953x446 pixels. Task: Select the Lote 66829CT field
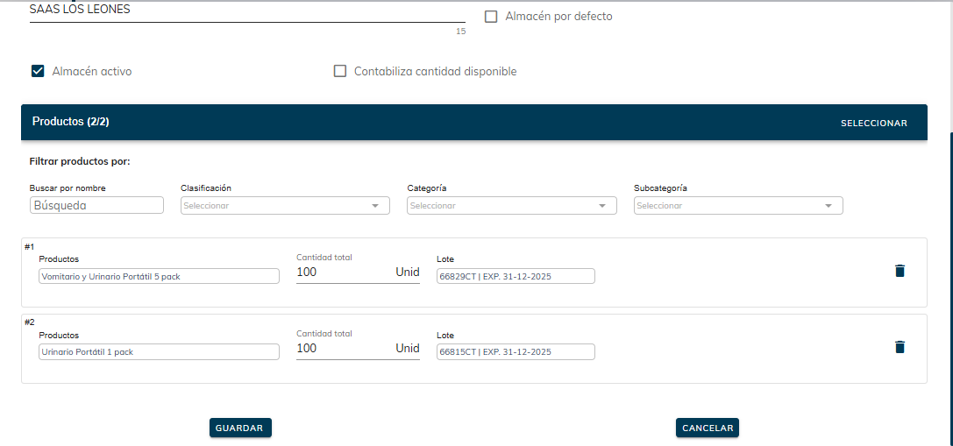(516, 276)
